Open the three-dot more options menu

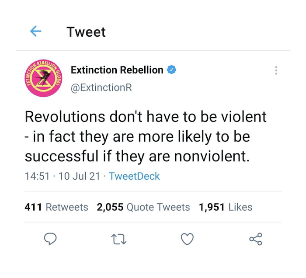(x=276, y=70)
